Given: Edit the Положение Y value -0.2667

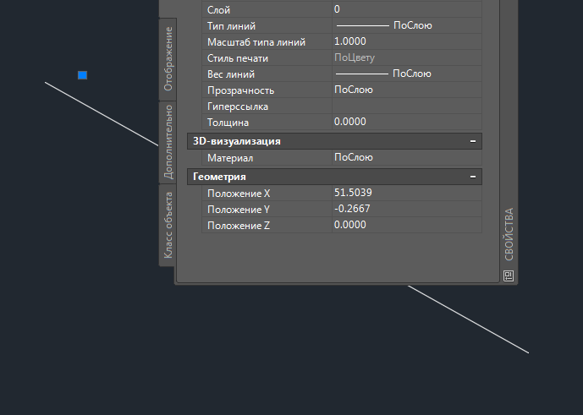Looking at the screenshot, I should [x=407, y=209].
